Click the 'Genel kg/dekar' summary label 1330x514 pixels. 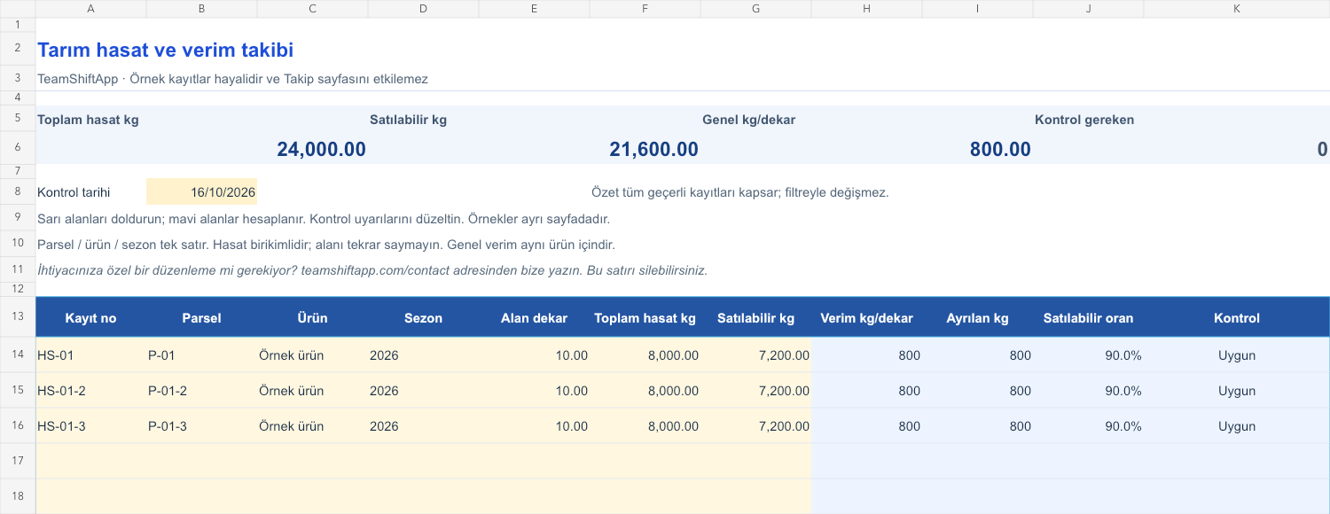click(x=748, y=120)
